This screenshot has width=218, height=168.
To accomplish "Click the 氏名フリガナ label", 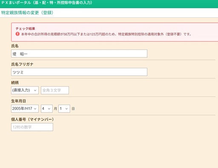I will pos(22,64).
